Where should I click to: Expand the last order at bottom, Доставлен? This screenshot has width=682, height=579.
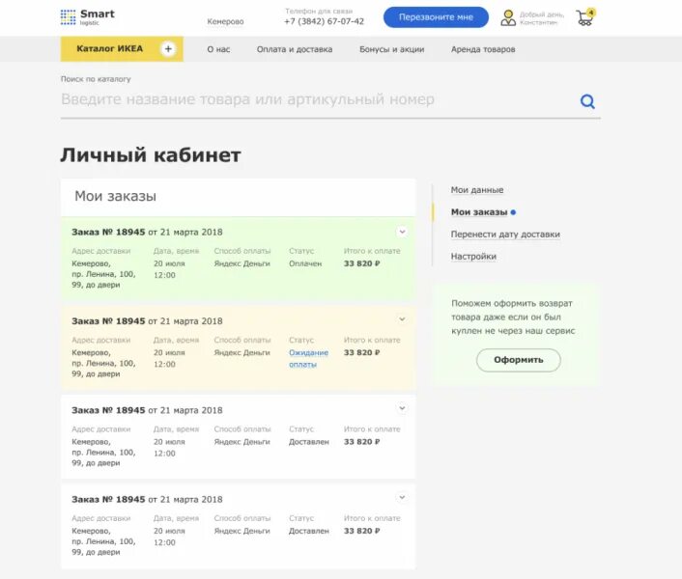pos(402,497)
